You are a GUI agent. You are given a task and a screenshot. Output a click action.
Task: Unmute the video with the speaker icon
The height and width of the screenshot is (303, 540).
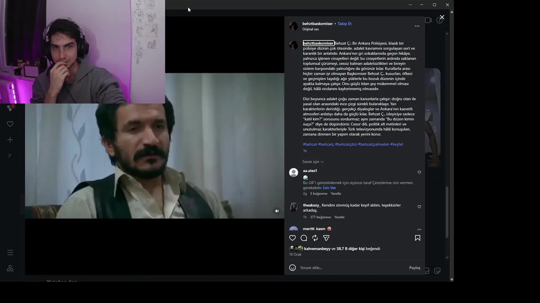pyautogui.click(x=277, y=211)
